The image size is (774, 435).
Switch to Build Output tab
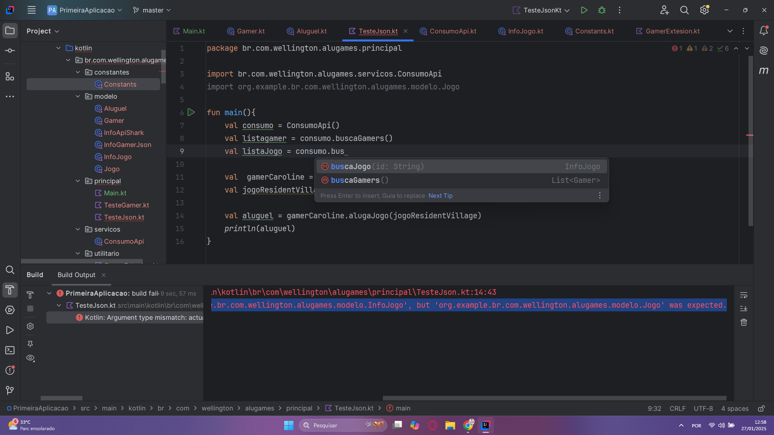coord(76,274)
